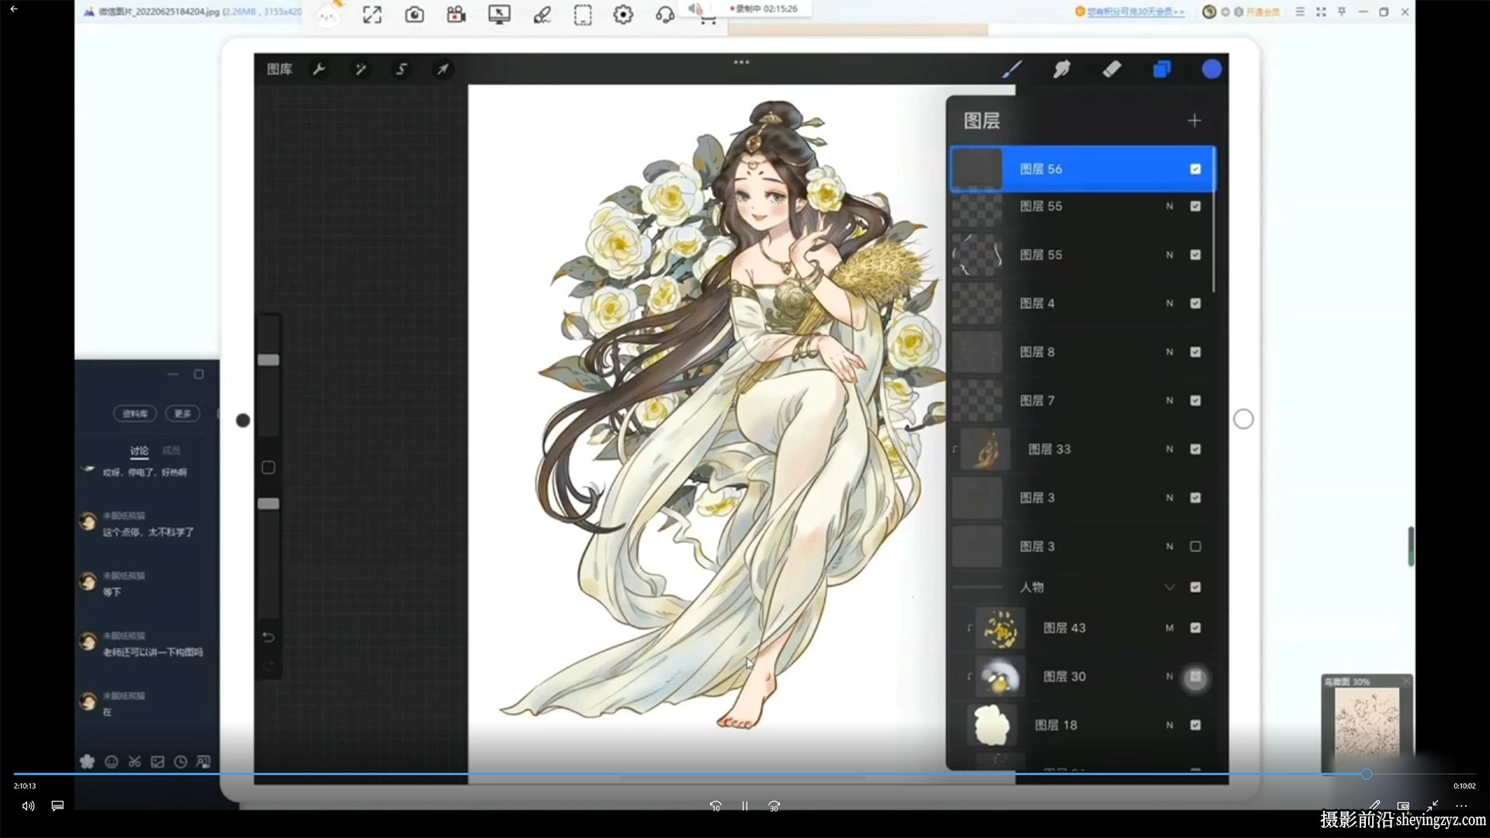Image resolution: width=1490 pixels, height=838 pixels.
Task: Click the flower icon in chat toolbar
Action: pyautogui.click(x=87, y=762)
